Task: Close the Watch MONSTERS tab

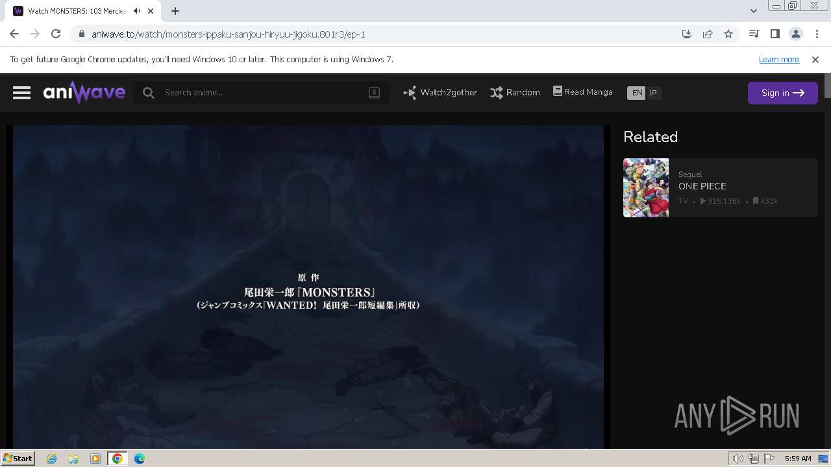Action: coord(151,11)
